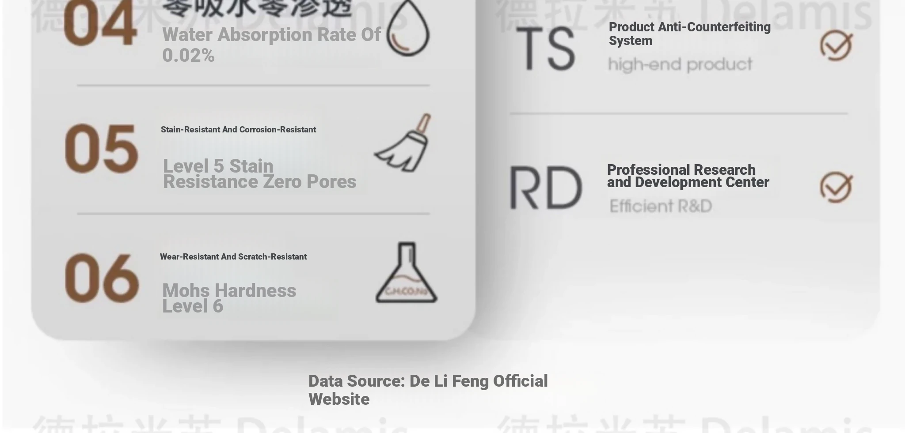Click Mohs Hardness Level 6 text

pos(229,298)
